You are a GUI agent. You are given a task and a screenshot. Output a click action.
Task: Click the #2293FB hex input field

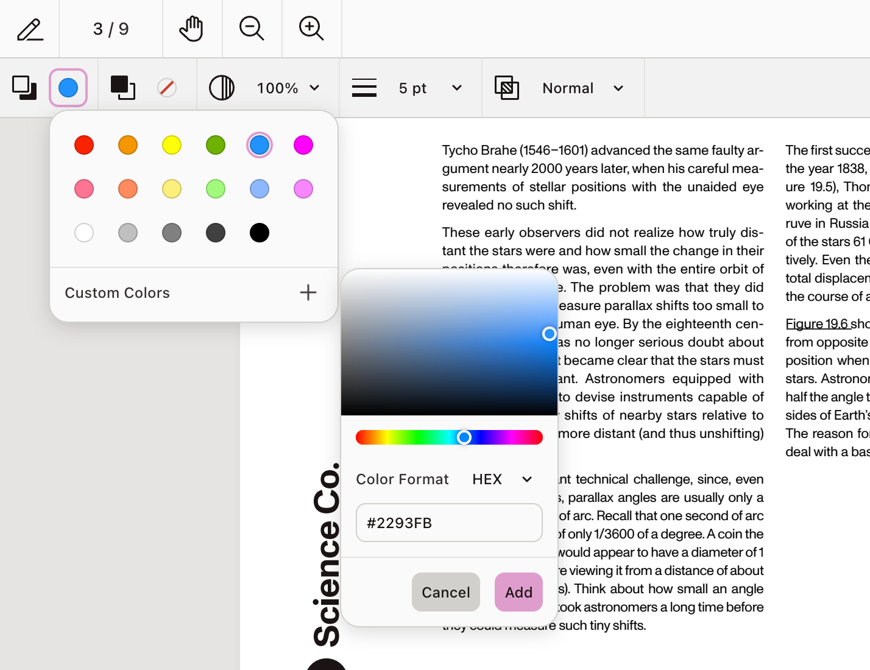pyautogui.click(x=448, y=523)
